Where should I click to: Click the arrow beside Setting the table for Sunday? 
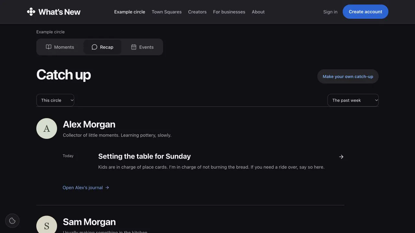[341, 157]
